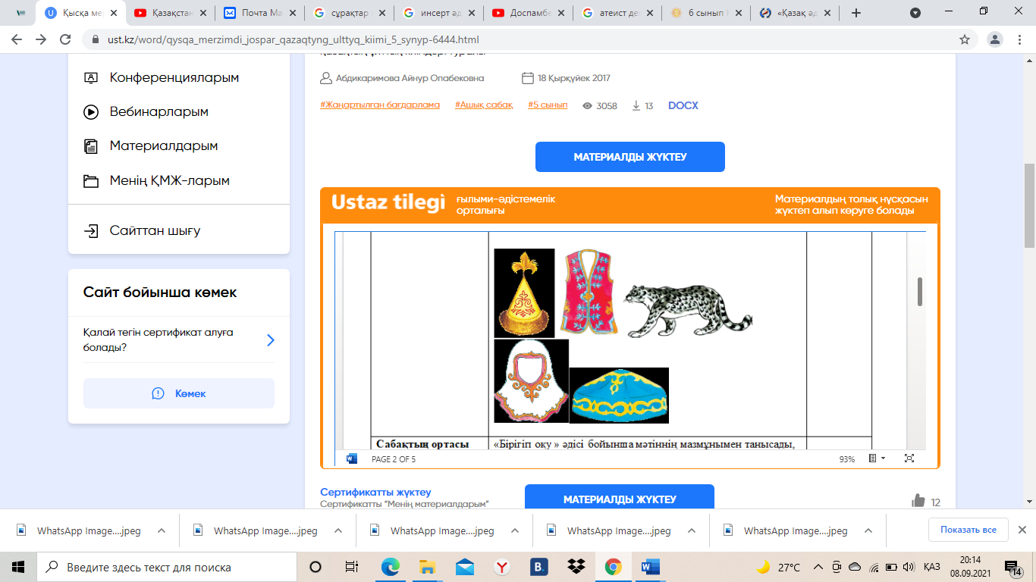Click the eye icon beside 3058
Image resolution: width=1036 pixels, height=582 pixels.
click(587, 106)
